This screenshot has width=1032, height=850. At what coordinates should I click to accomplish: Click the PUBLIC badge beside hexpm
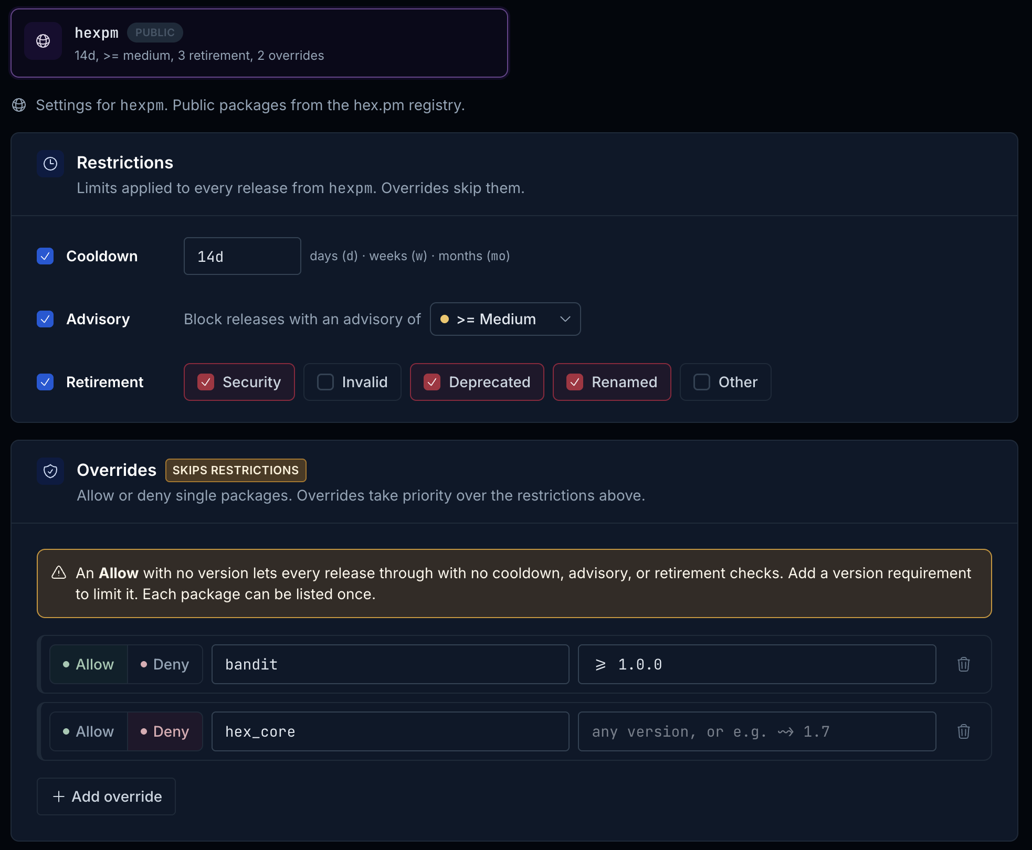tap(155, 33)
